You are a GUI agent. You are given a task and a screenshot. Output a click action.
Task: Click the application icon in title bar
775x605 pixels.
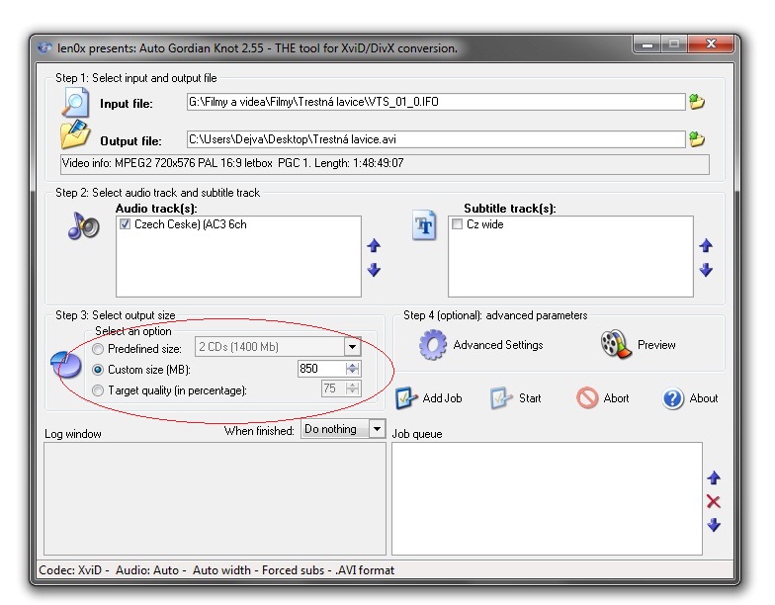click(44, 47)
